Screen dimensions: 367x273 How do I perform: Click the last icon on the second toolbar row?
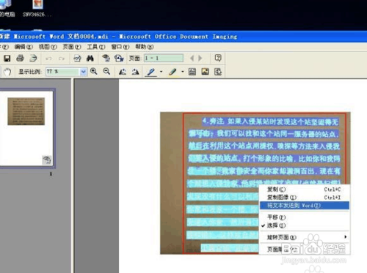pyautogui.click(x=218, y=72)
